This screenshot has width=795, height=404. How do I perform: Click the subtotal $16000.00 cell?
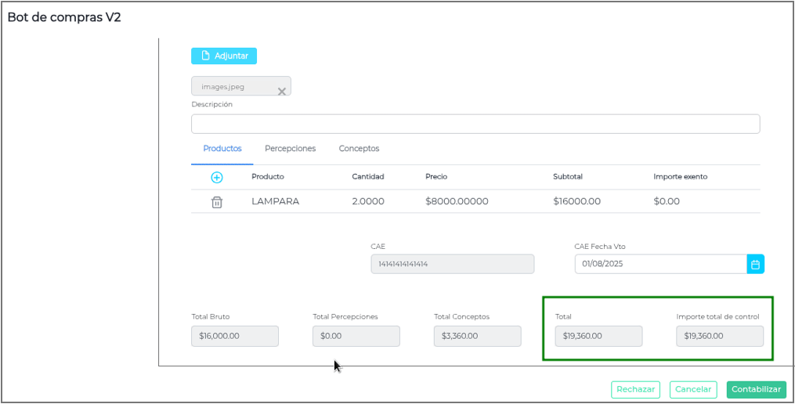(x=576, y=201)
